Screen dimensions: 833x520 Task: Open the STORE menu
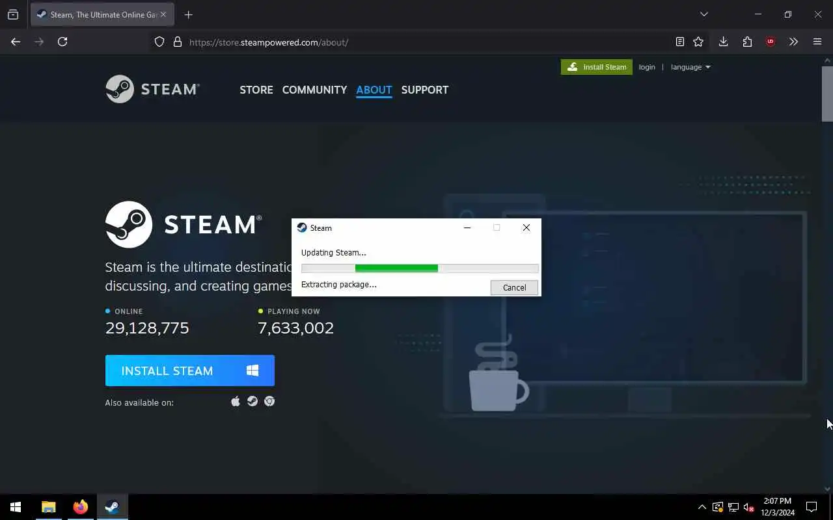click(x=256, y=90)
